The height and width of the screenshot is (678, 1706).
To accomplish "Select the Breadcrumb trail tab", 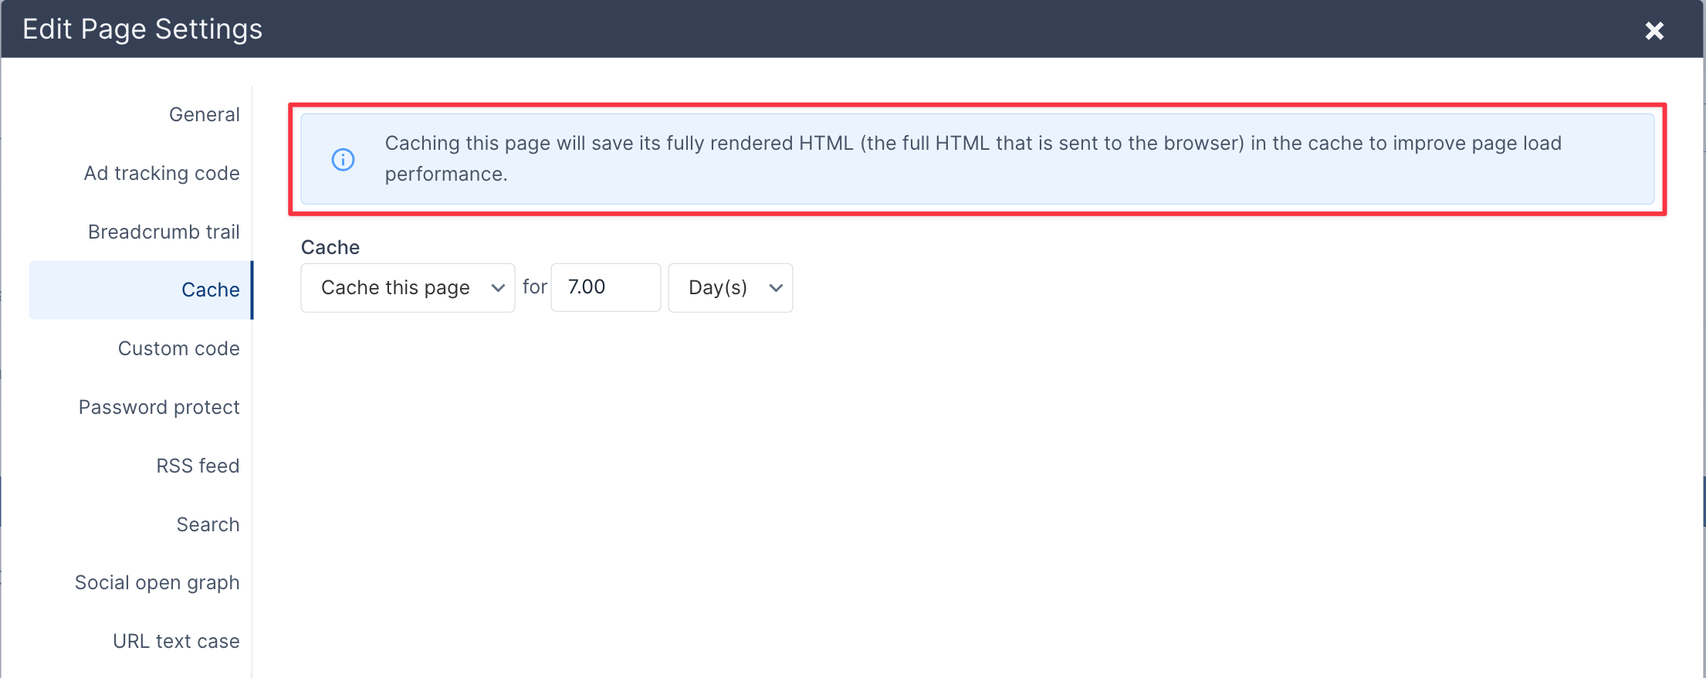I will [x=164, y=232].
